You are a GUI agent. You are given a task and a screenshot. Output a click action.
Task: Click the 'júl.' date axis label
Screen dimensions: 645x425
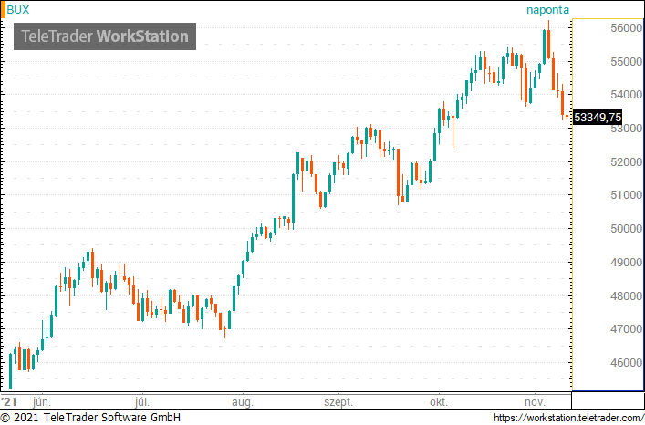point(142,402)
